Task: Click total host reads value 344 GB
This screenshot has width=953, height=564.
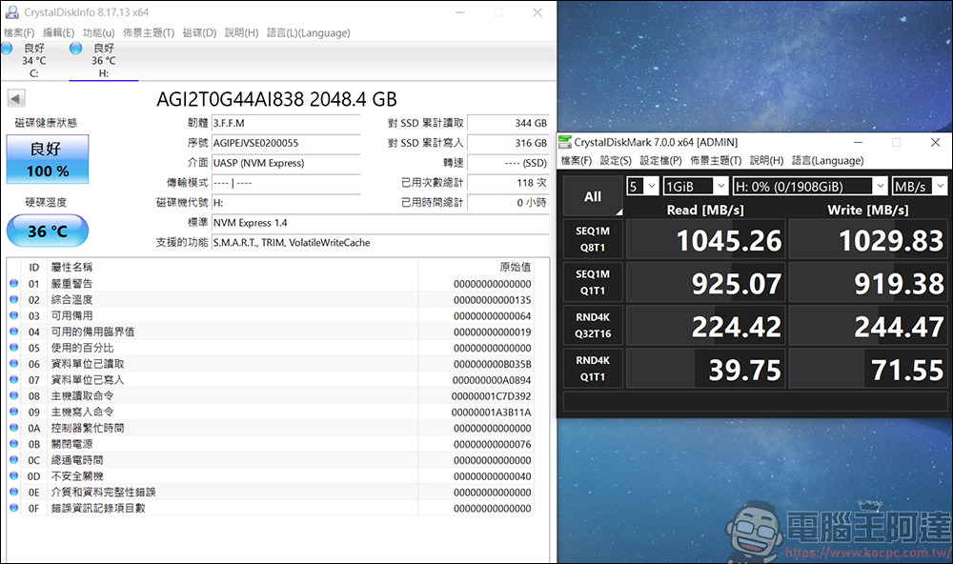Action: pos(508,124)
